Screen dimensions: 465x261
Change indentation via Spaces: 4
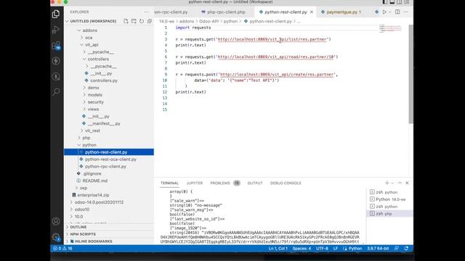point(302,248)
